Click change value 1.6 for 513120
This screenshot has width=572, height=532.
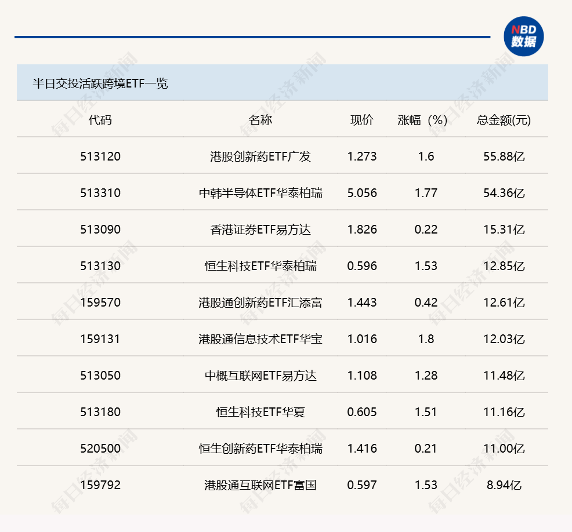[x=426, y=156]
